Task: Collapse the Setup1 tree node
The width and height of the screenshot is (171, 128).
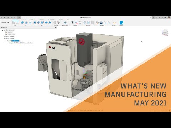Action: [x=6, y=41]
